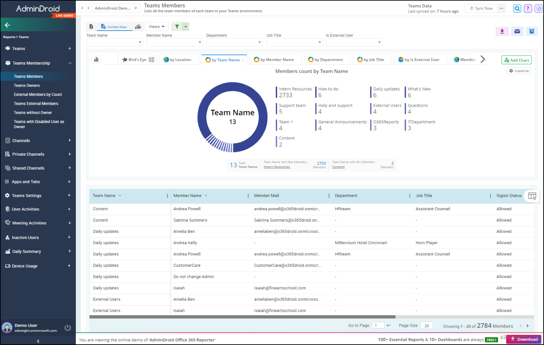The height and width of the screenshot is (345, 544).
Task: Expand the Teams sidebar section
Action: click(70, 49)
